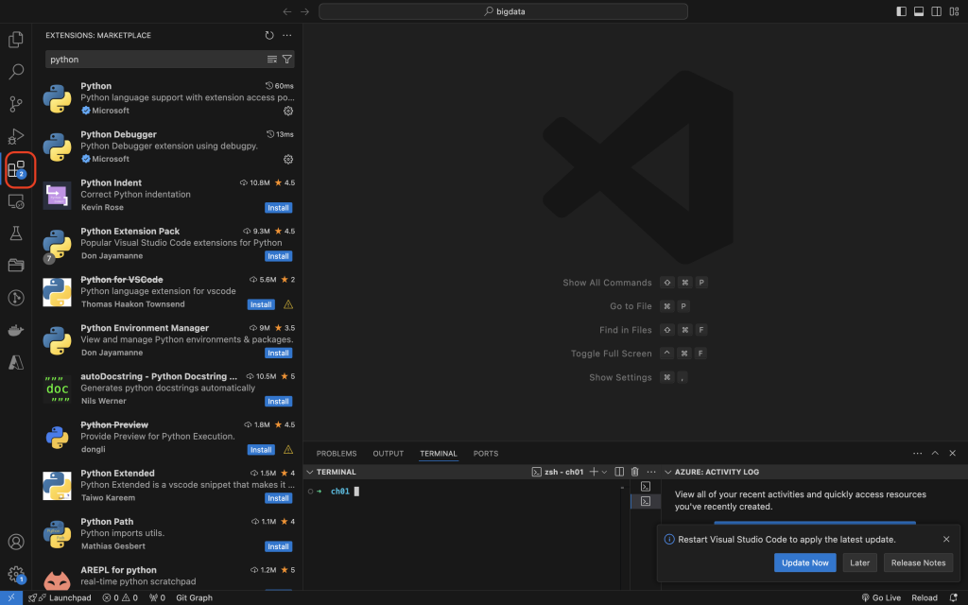Go forward with navigation arrow
This screenshot has height=605, width=968.
[305, 11]
